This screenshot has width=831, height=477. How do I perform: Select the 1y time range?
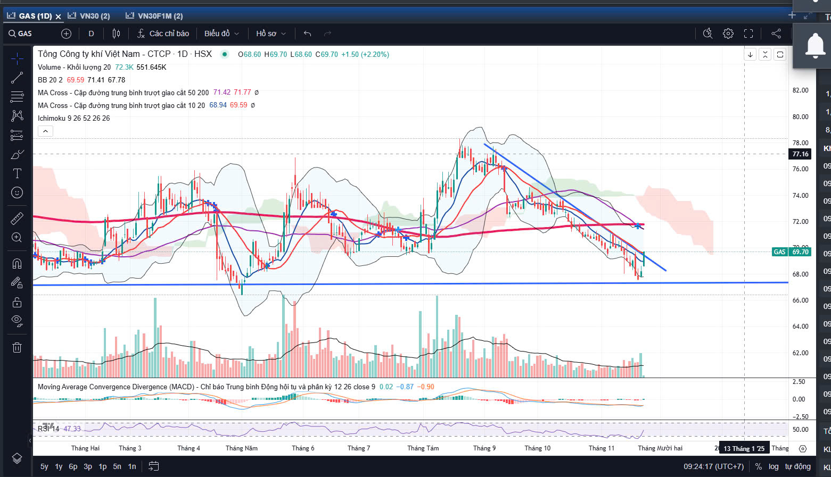click(59, 466)
